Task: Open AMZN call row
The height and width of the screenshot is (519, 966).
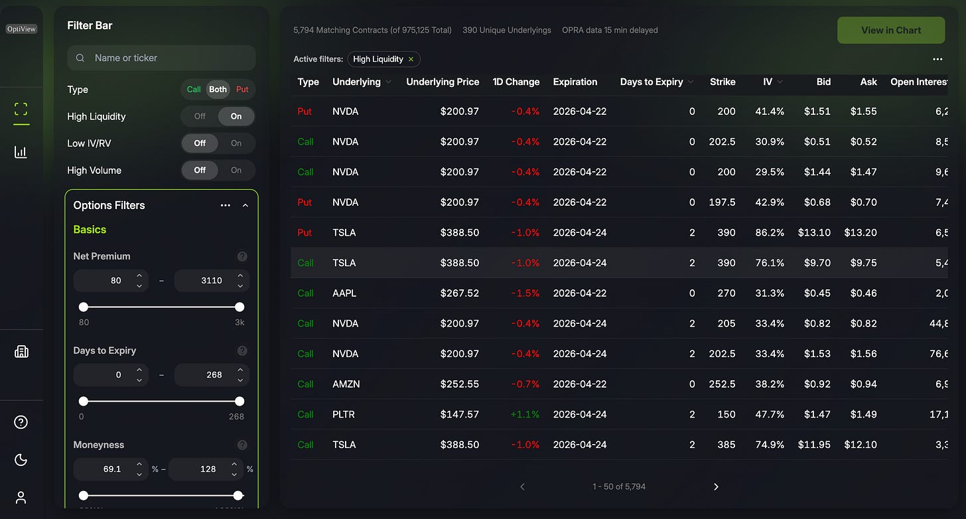Action: point(619,384)
